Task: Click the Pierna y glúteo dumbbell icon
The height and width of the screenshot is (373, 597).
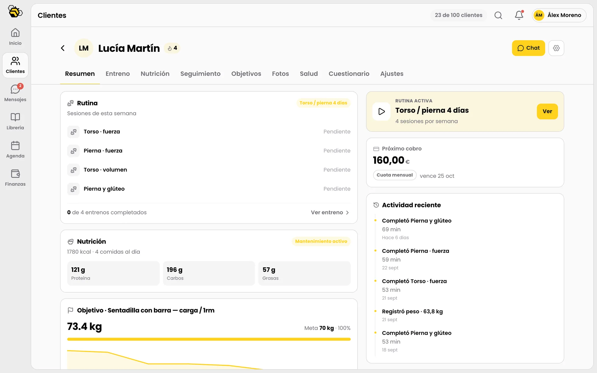Action: [x=73, y=189]
